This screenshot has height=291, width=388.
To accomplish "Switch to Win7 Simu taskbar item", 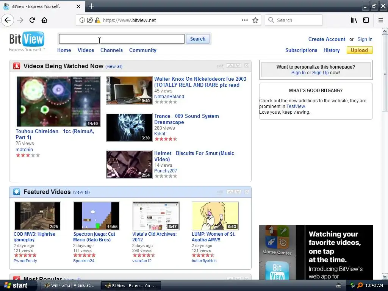I will coord(70,285).
